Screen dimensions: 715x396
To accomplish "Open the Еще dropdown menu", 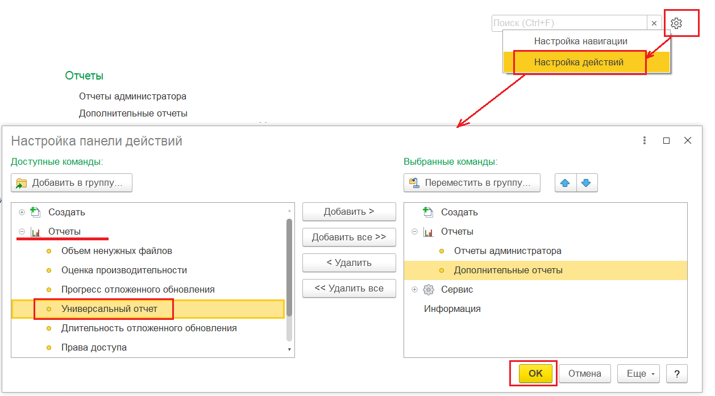I will tap(639, 373).
